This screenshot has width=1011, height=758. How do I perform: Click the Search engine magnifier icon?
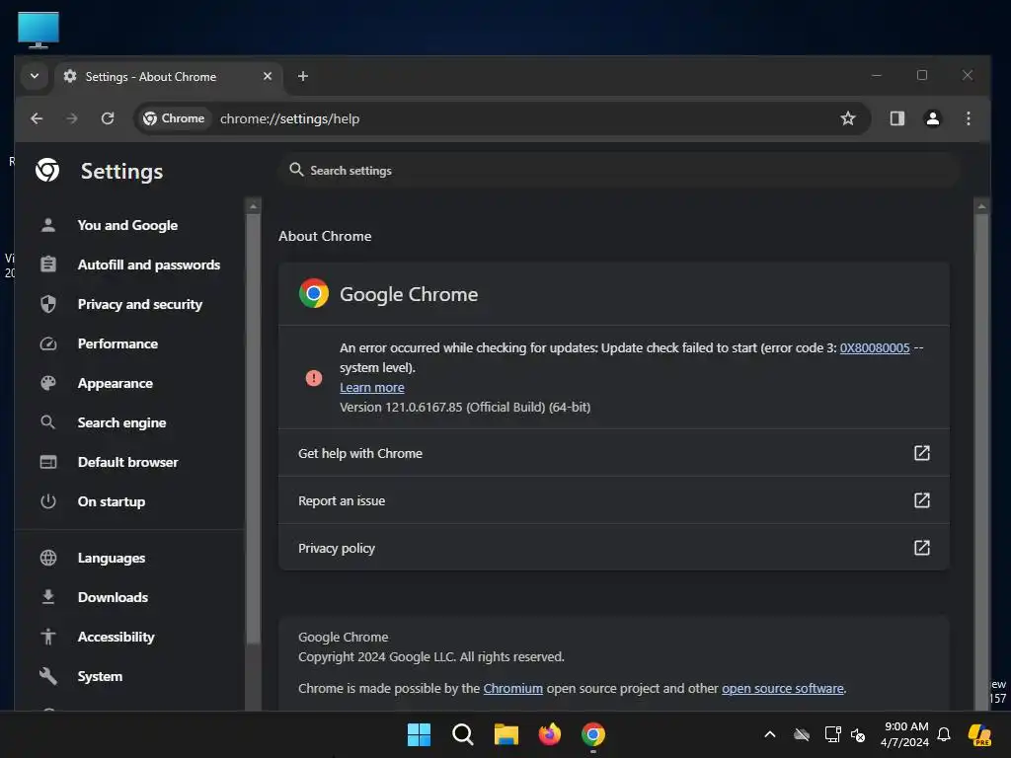(x=48, y=422)
